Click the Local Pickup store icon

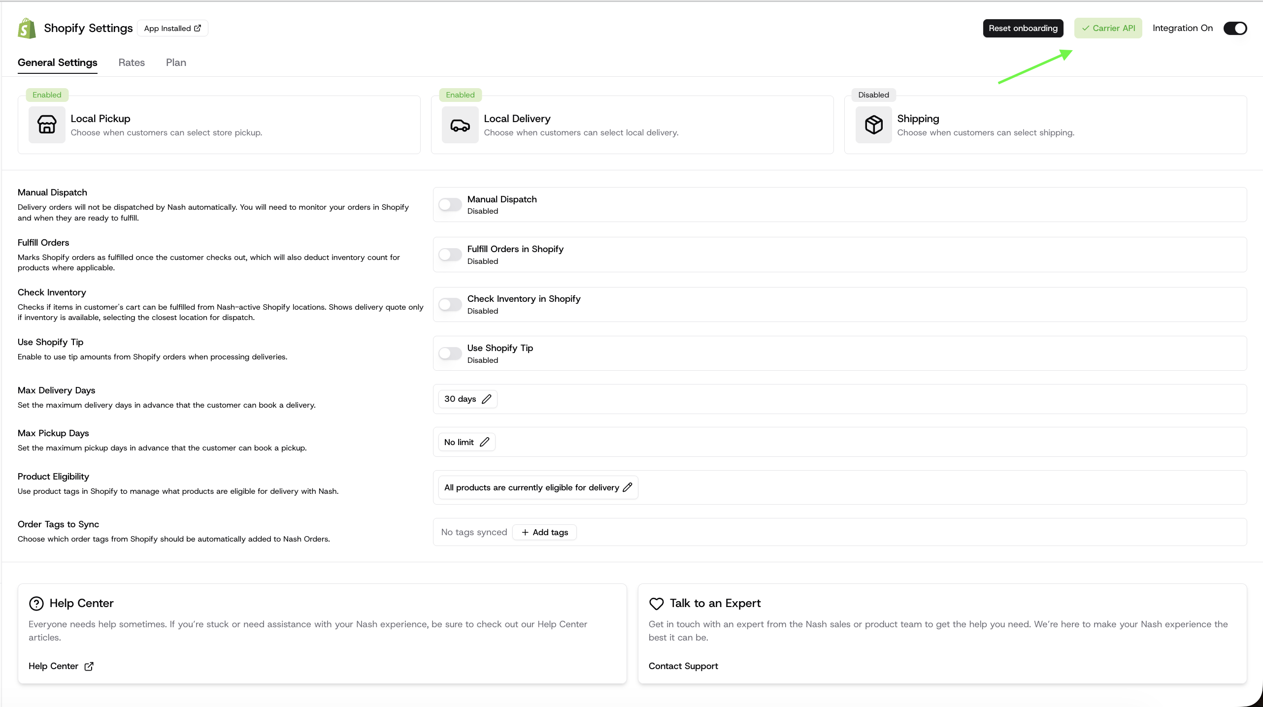pyautogui.click(x=47, y=125)
